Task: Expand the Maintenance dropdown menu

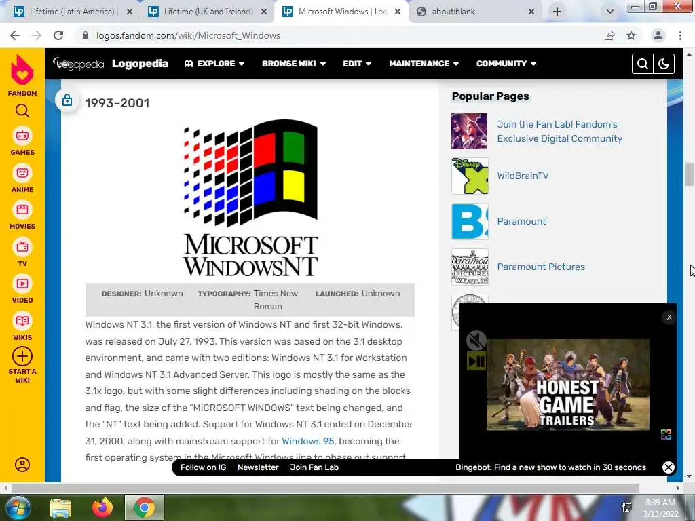Action: click(424, 64)
